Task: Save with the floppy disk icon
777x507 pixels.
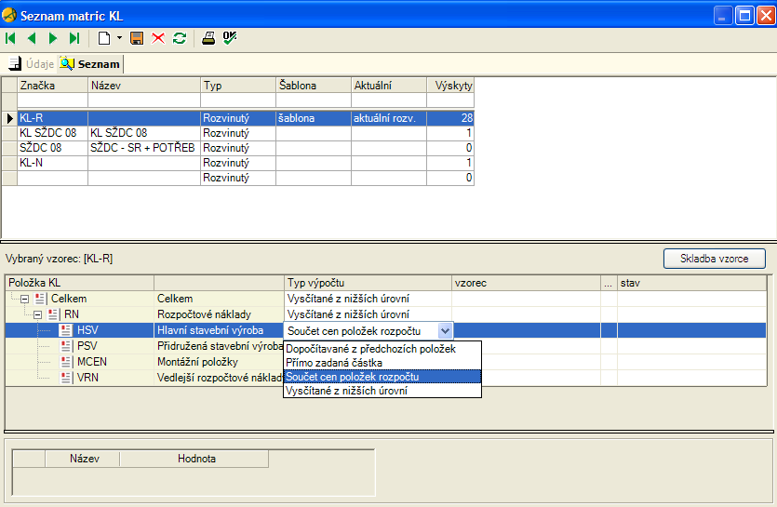Action: pos(137,38)
